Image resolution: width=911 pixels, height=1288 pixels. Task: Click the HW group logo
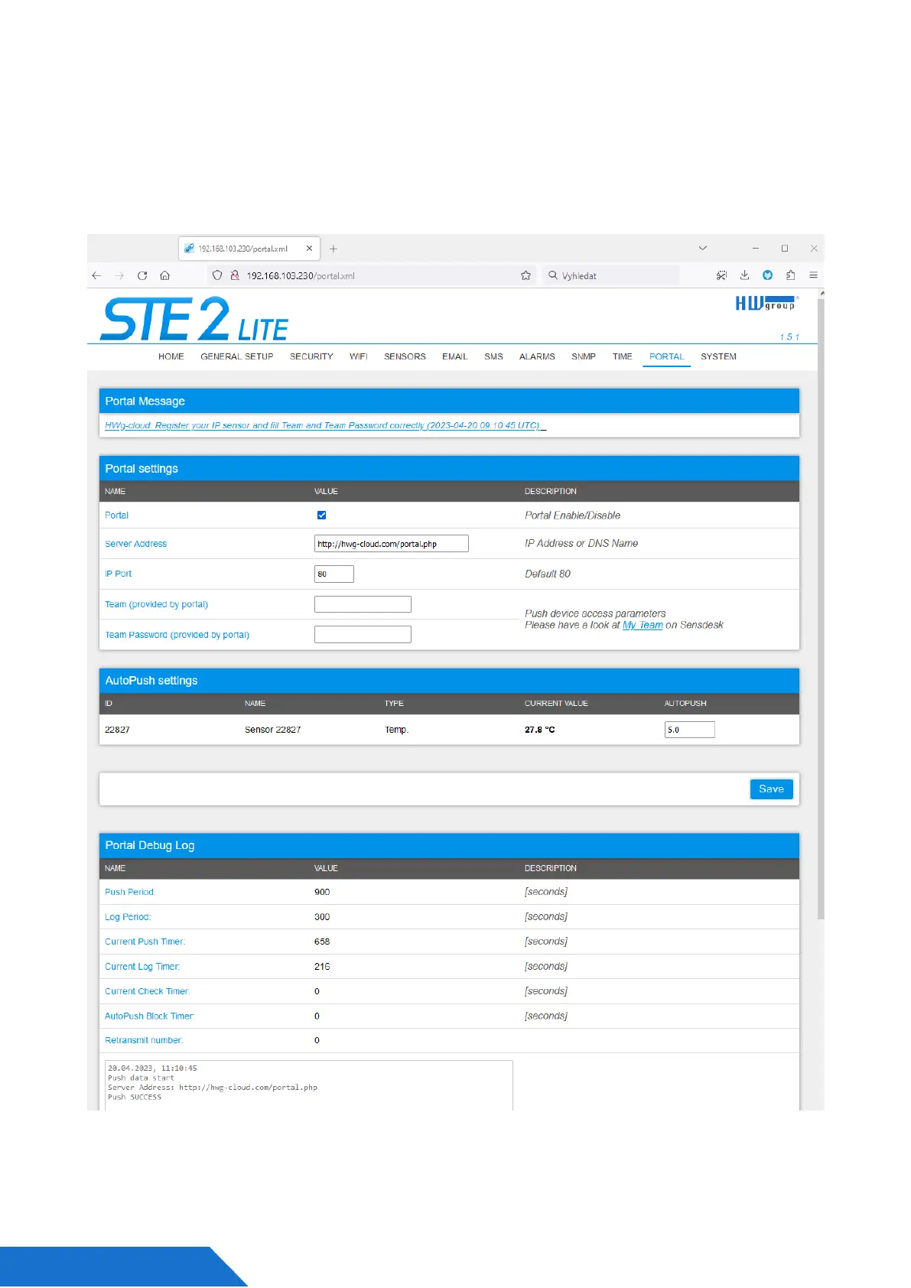(x=767, y=304)
